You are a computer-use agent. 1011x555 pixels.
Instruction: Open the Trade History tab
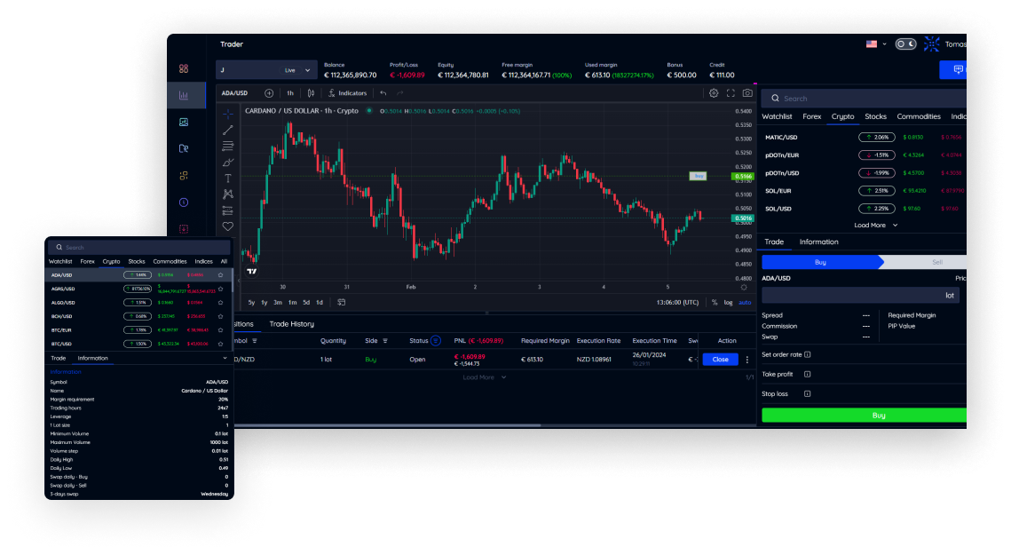click(292, 324)
